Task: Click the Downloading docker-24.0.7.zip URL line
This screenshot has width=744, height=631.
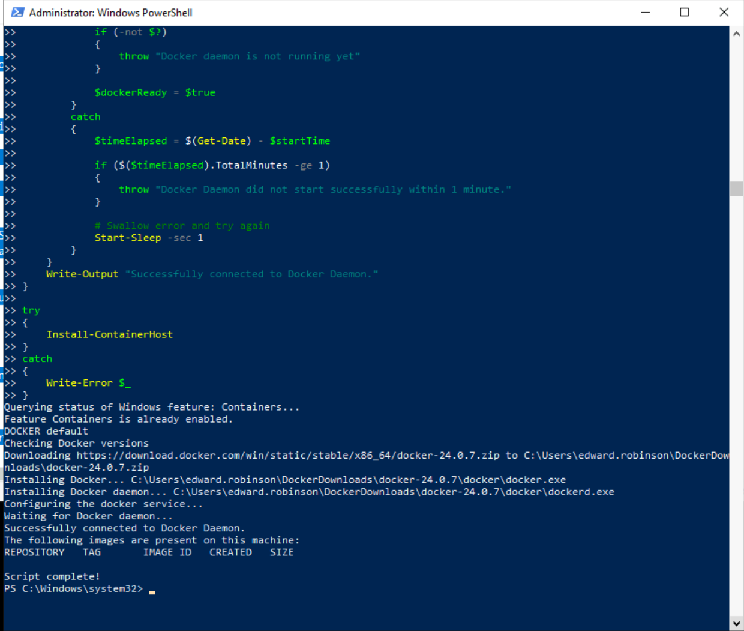Action: click(x=366, y=462)
